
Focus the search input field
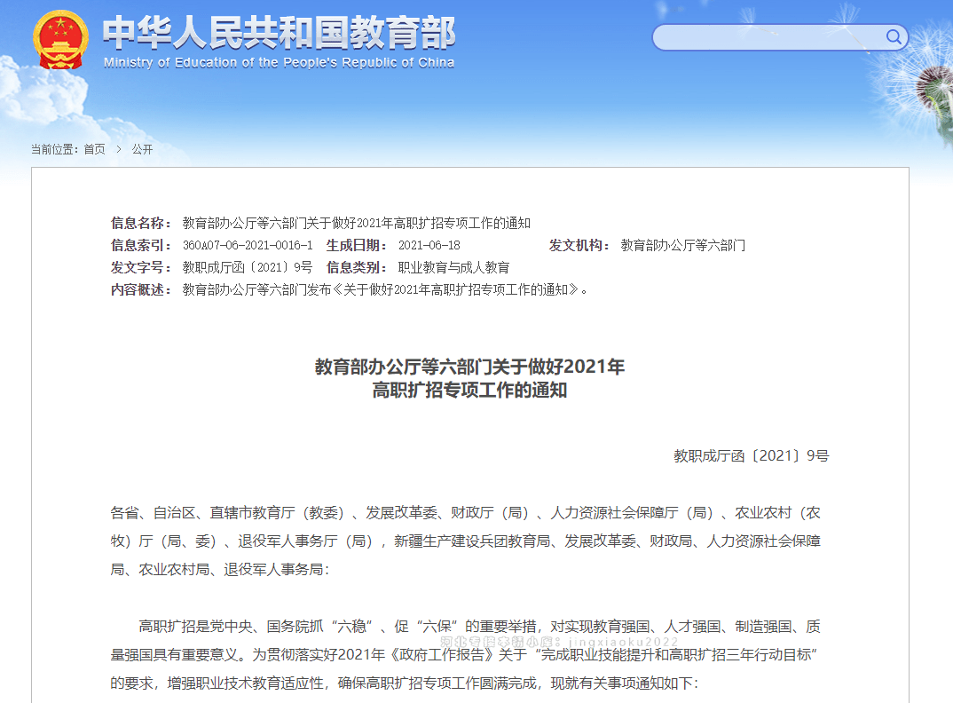click(x=768, y=37)
